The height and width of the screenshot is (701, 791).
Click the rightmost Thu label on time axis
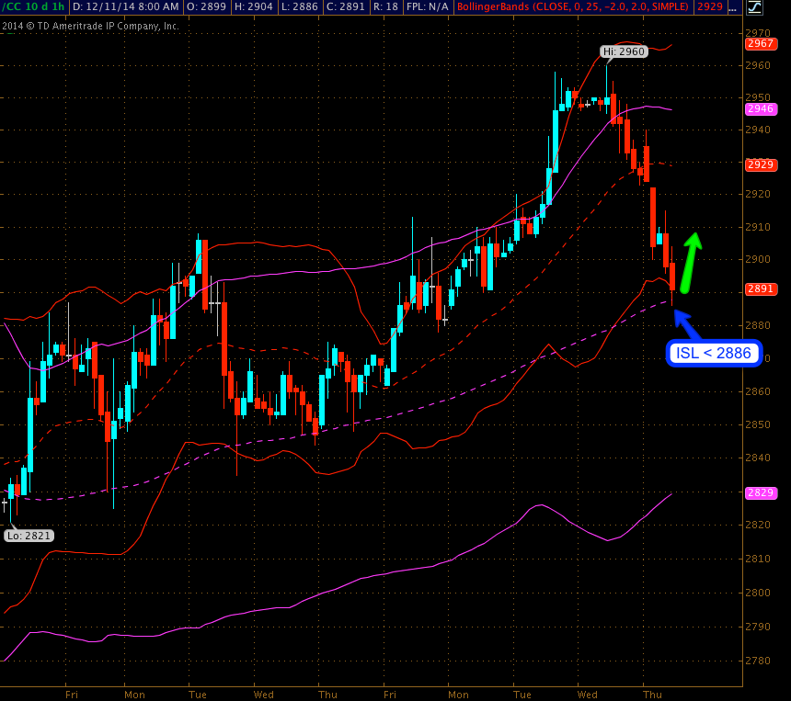pos(652,694)
